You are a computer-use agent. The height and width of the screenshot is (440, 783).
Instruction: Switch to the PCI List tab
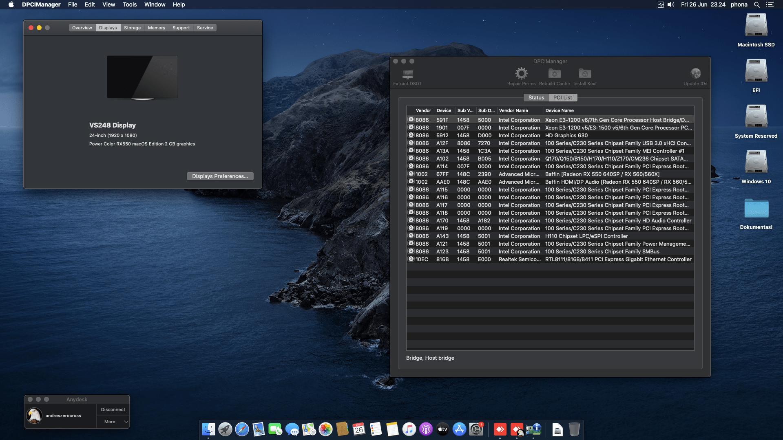click(x=562, y=97)
